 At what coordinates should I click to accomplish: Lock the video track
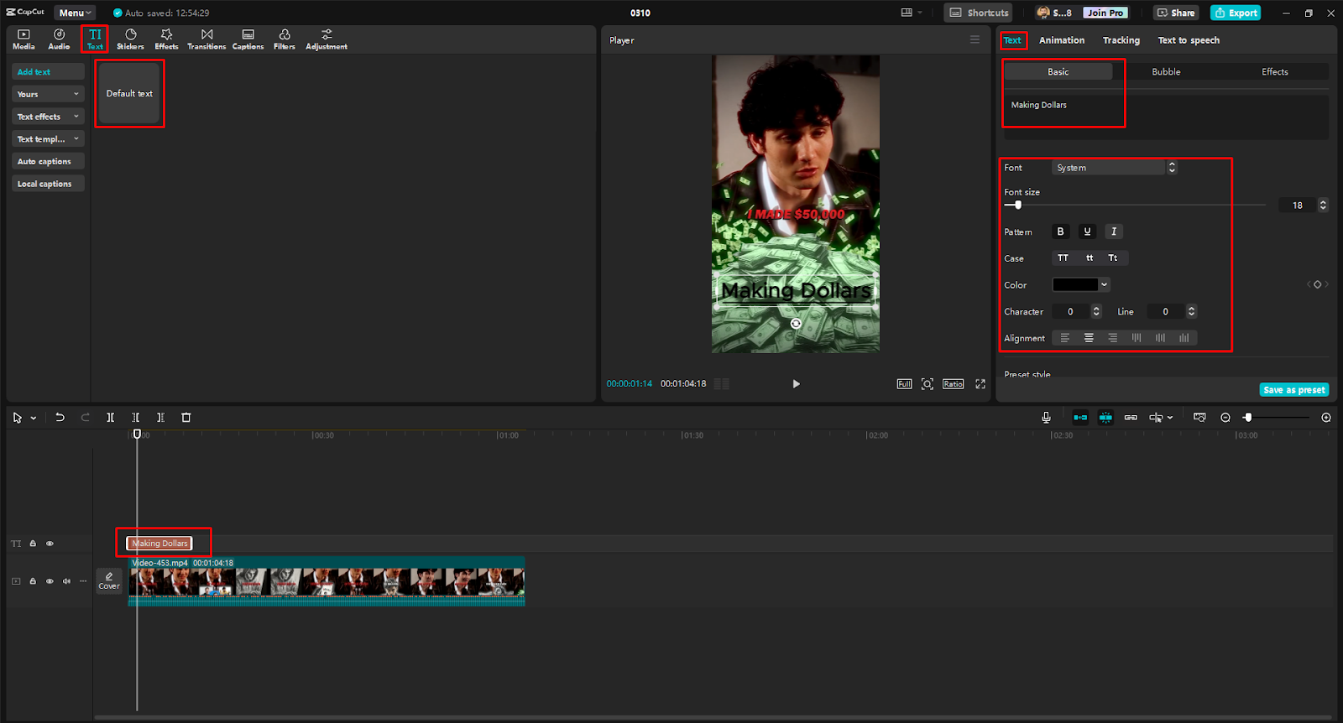coord(33,581)
